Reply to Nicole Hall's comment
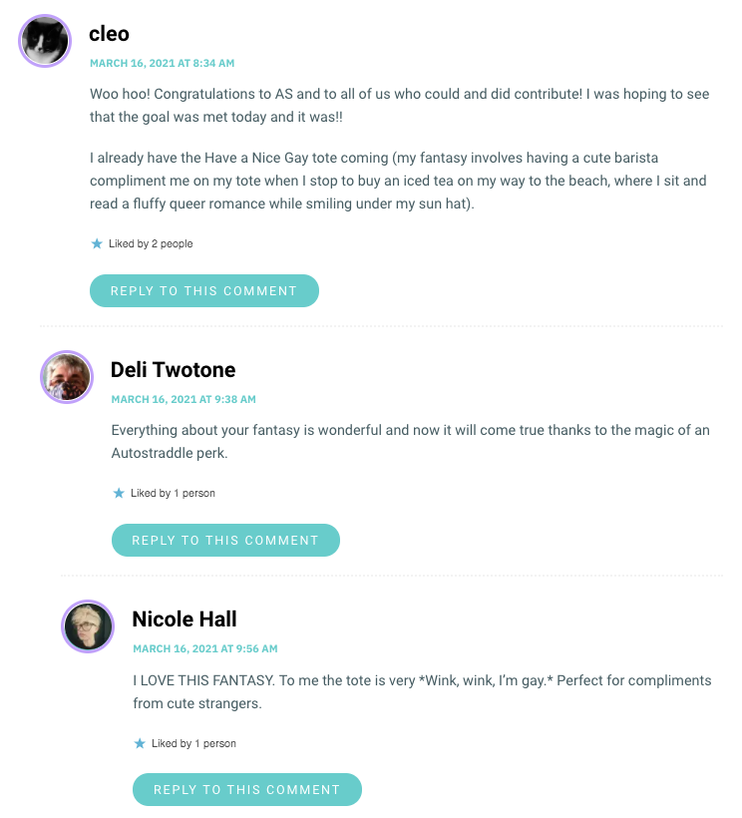Viewport: 742px width, 818px height. 247,789
